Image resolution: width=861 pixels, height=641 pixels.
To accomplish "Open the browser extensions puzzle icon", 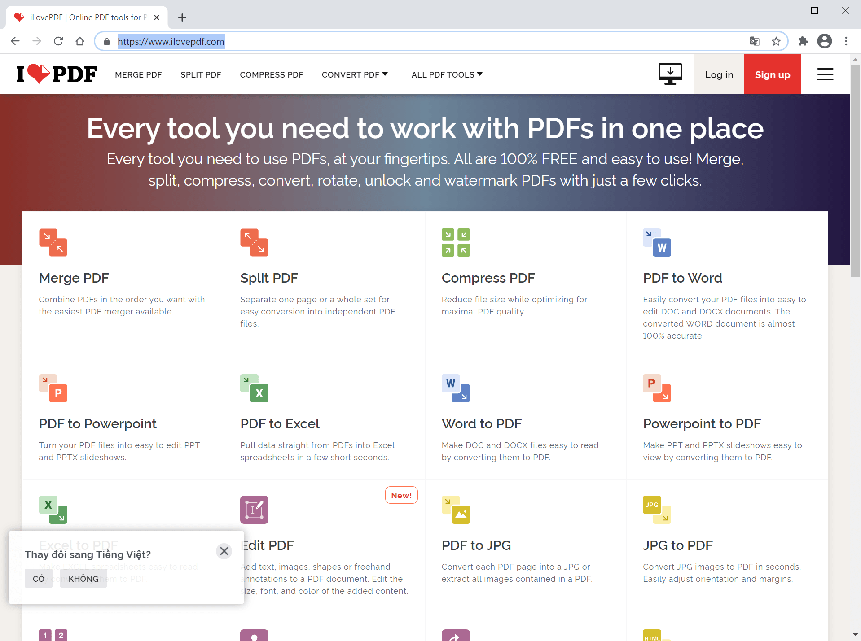I will click(803, 41).
